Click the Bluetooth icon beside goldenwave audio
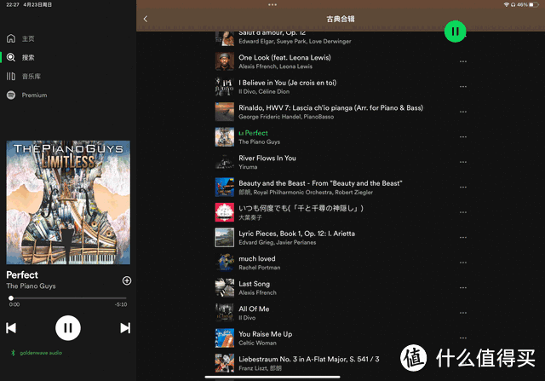Viewport: 545px width, 381px height. coord(14,353)
